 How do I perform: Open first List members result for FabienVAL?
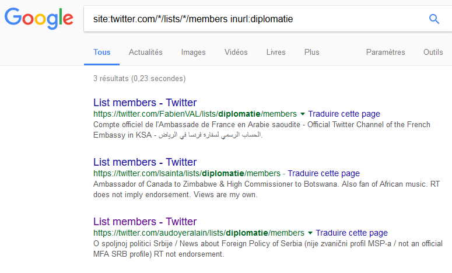tap(145, 103)
